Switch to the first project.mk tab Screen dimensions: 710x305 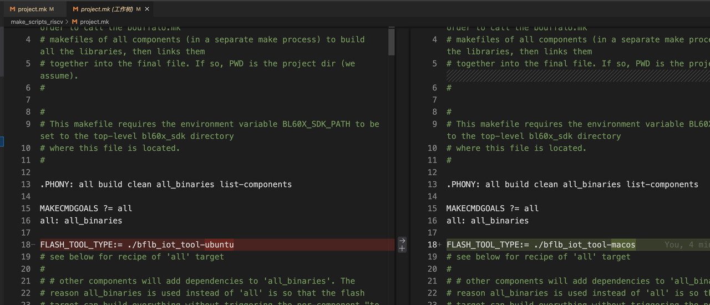(x=32, y=9)
